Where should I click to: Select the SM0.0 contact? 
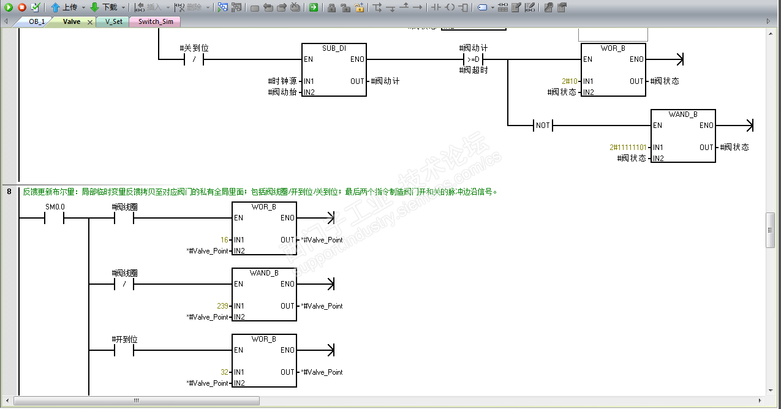pos(55,217)
